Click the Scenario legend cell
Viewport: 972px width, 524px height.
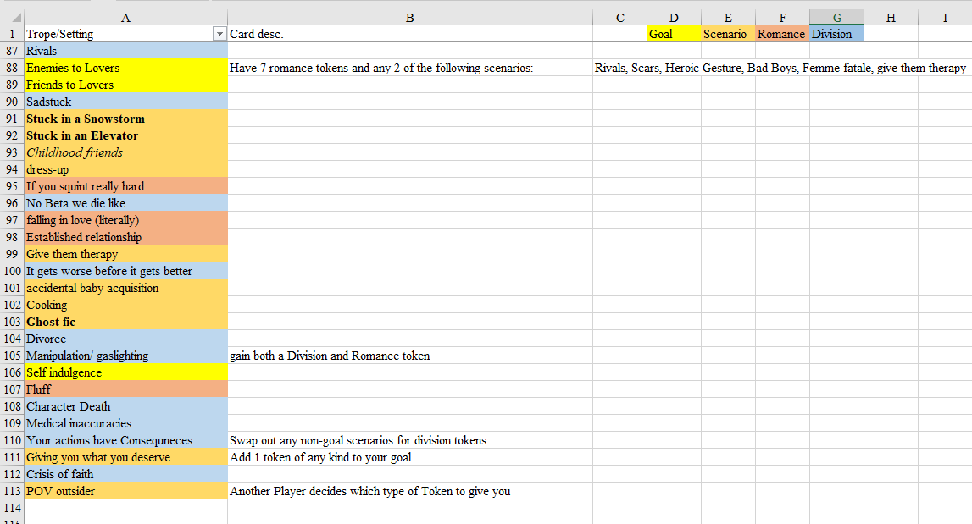pyautogui.click(x=727, y=34)
